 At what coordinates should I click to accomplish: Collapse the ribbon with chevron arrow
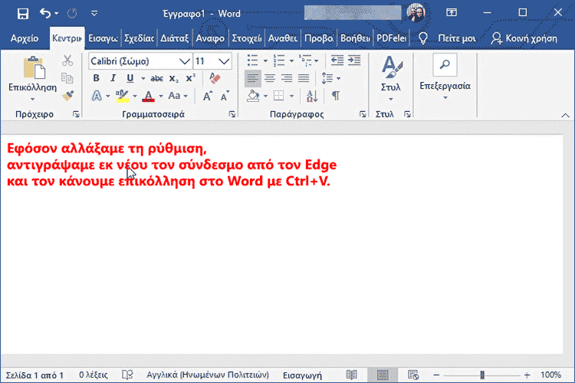click(565, 115)
